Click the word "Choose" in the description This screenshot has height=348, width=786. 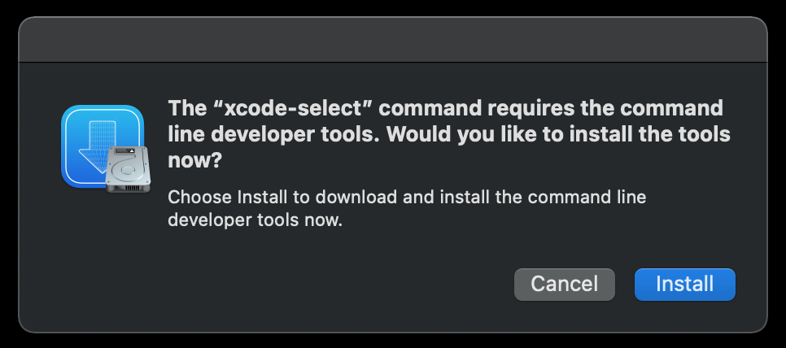[x=198, y=196]
